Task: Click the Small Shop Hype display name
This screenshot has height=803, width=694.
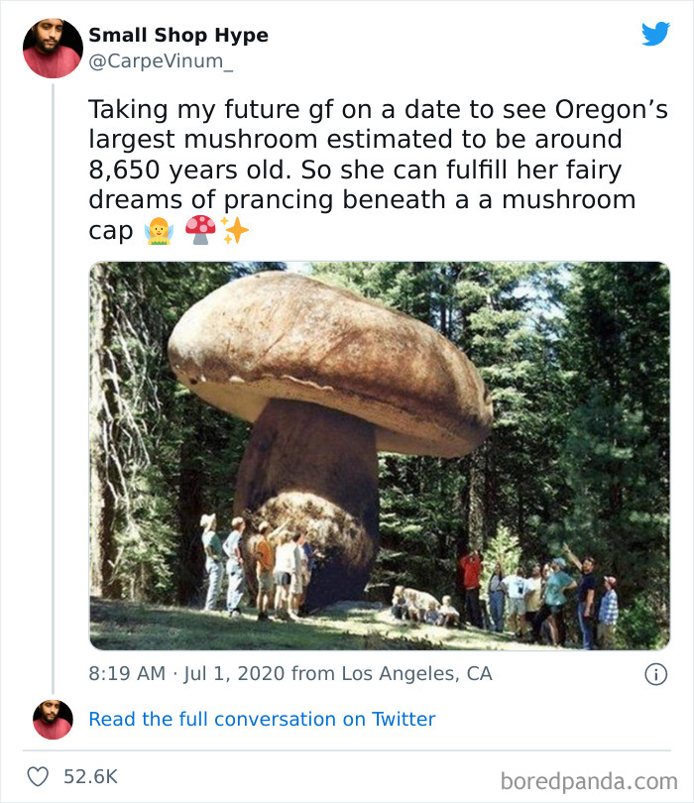Action: tap(178, 35)
